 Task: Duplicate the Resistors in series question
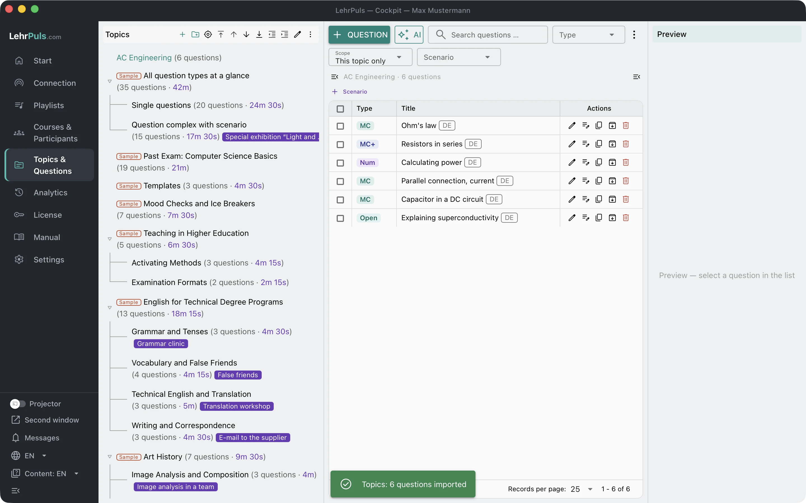tap(599, 144)
